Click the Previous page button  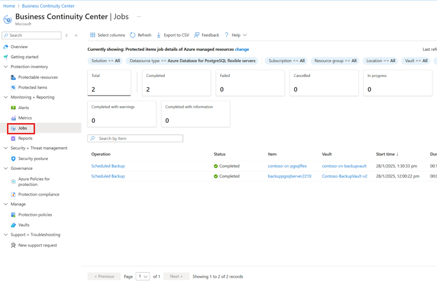click(x=104, y=277)
